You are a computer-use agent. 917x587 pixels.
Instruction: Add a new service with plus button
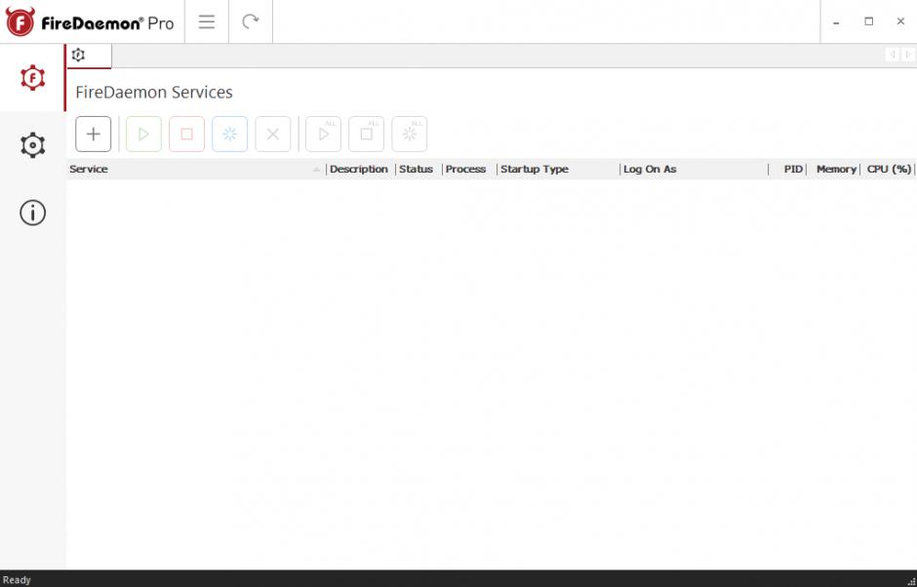pyautogui.click(x=93, y=134)
